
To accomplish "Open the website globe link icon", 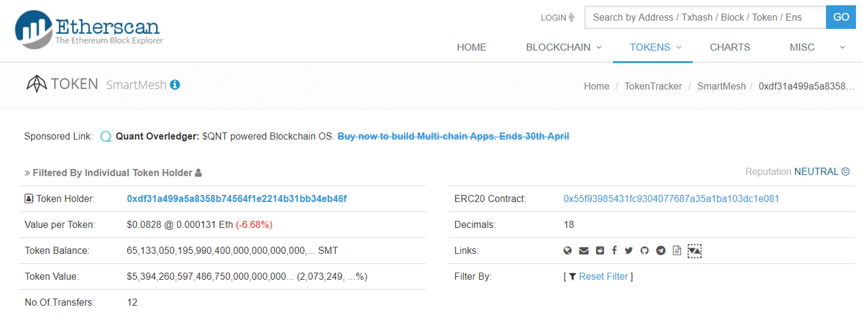I will click(568, 250).
